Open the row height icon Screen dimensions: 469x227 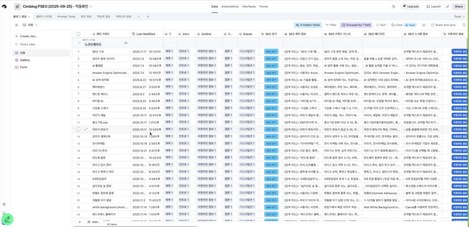pos(424,25)
